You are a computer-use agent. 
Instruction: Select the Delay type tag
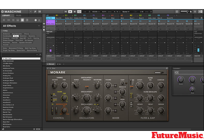(16, 36)
